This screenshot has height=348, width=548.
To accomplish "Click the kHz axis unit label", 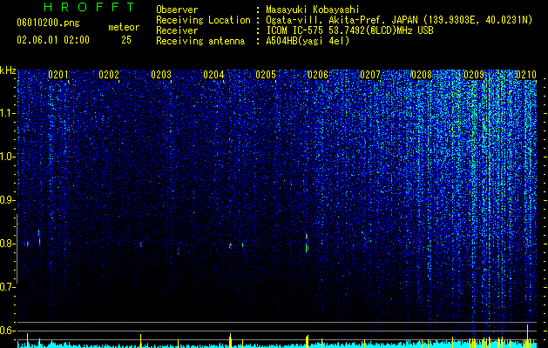I will pos(8,70).
